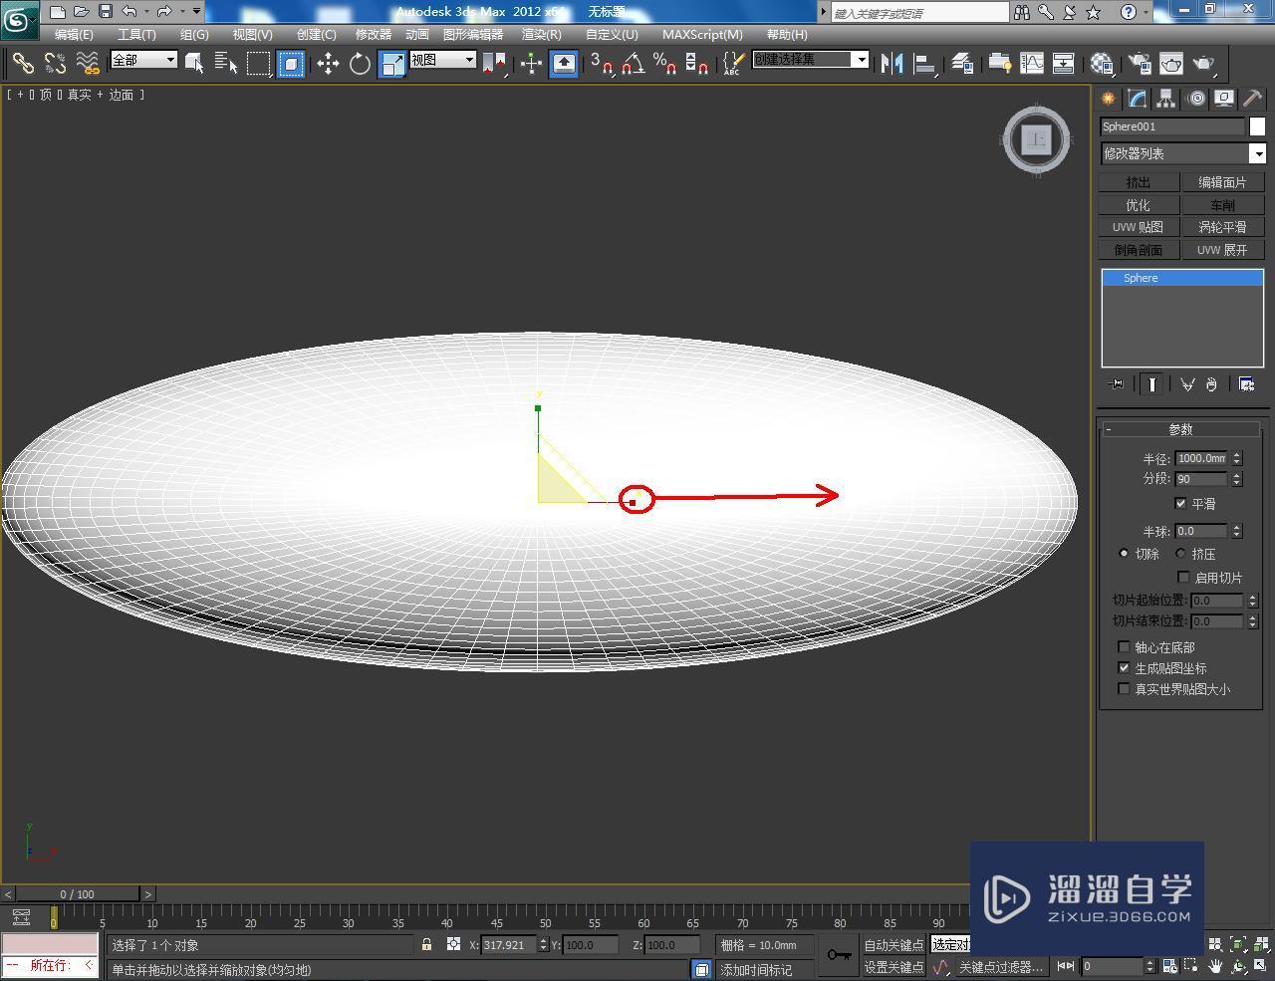The width and height of the screenshot is (1275, 981).
Task: Open the Utilities panel hammer icon
Action: click(1251, 98)
